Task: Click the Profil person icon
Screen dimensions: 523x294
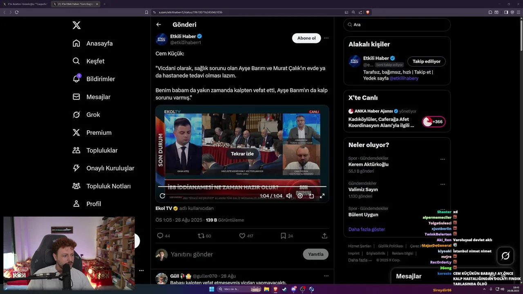Action: (x=76, y=204)
